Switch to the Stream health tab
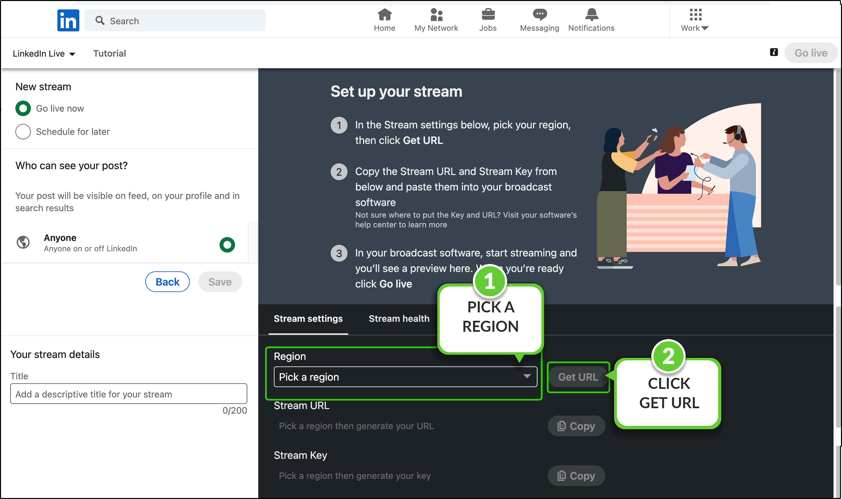 coord(399,318)
